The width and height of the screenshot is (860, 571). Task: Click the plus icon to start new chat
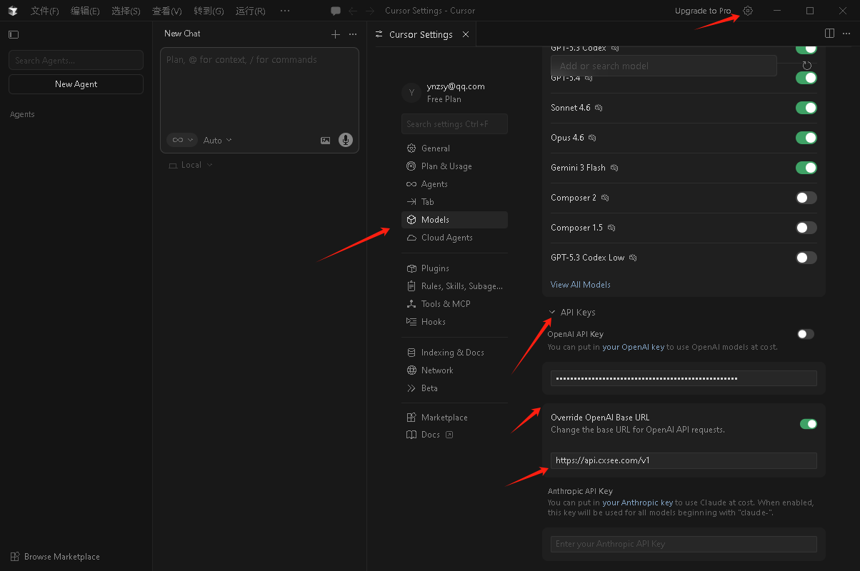(336, 34)
